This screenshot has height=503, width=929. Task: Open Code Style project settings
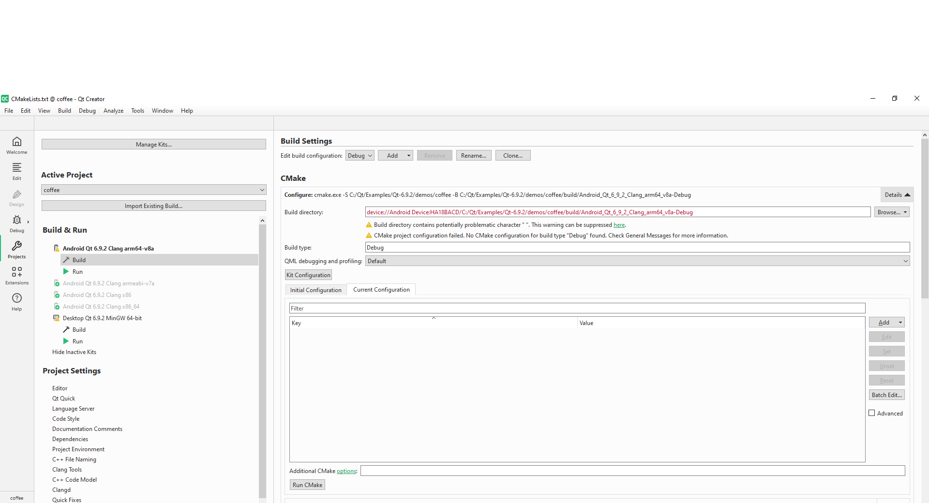tap(66, 419)
